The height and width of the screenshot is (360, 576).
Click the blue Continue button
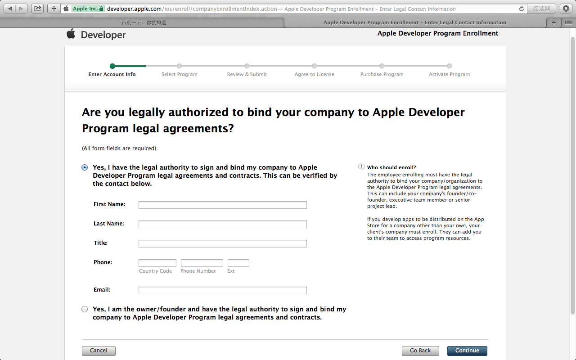(467, 351)
